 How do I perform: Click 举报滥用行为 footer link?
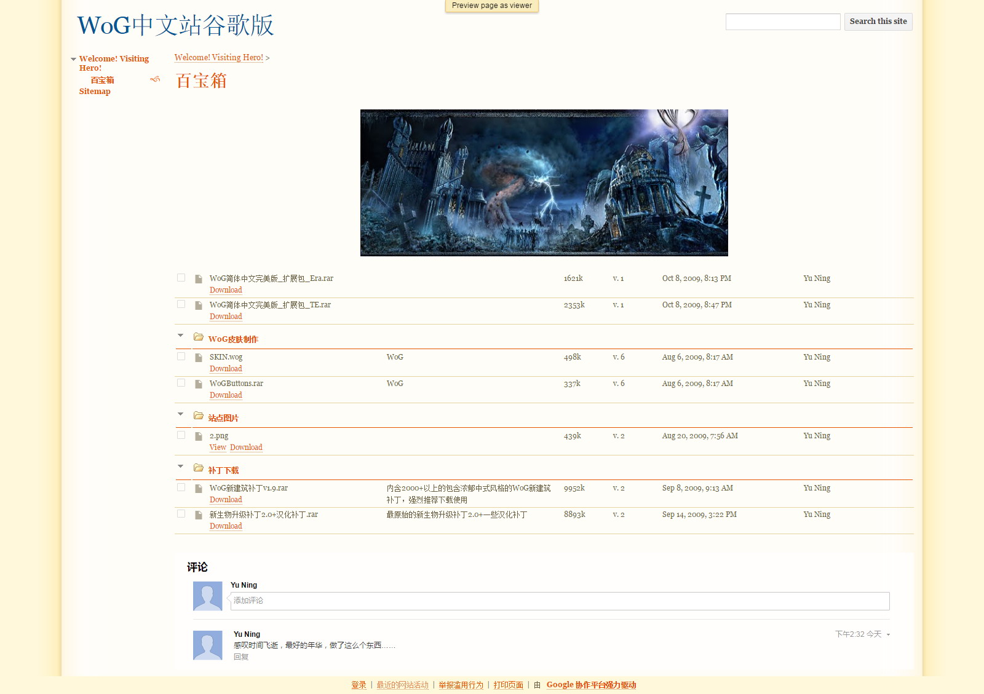461,685
